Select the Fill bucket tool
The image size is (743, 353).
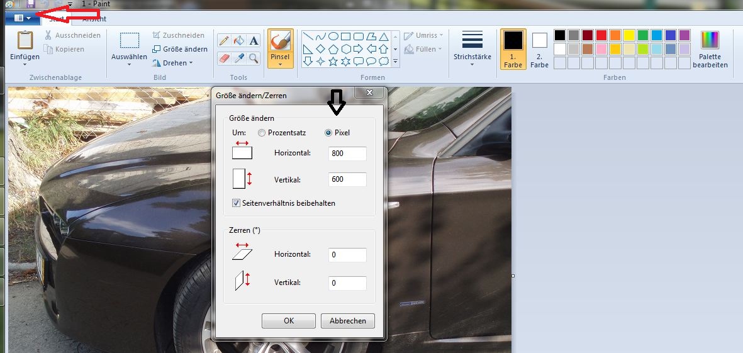coord(238,40)
